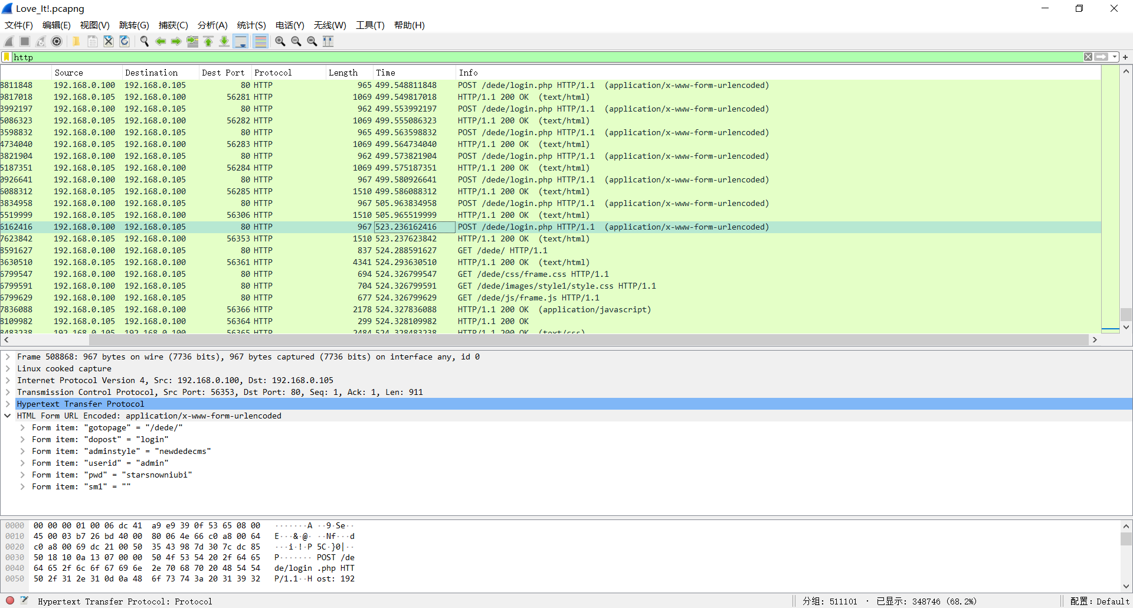The height and width of the screenshot is (608, 1133).
Task: Click the Protocol column header
Action: (273, 73)
